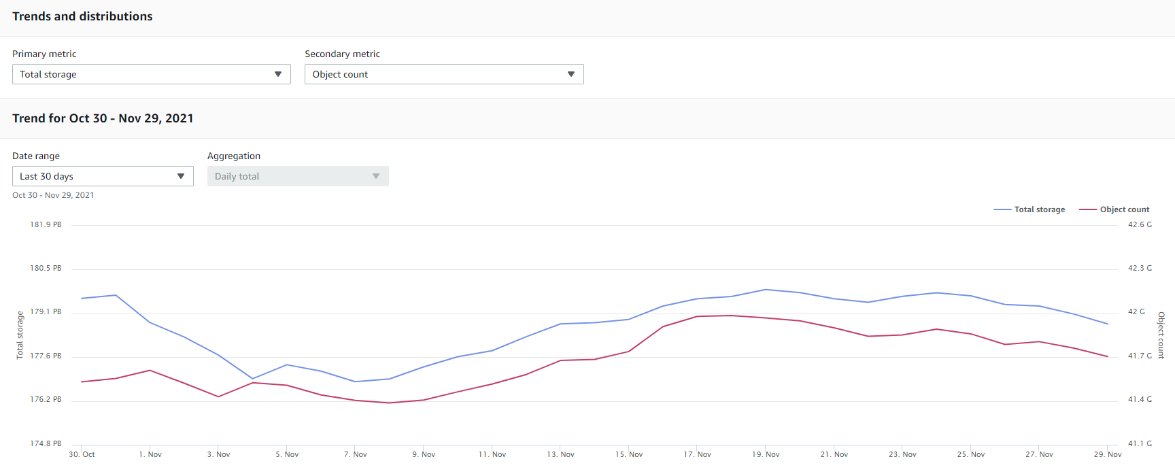Toggle Object count series label in legend
This screenshot has height=474, width=1175.
(1124, 209)
